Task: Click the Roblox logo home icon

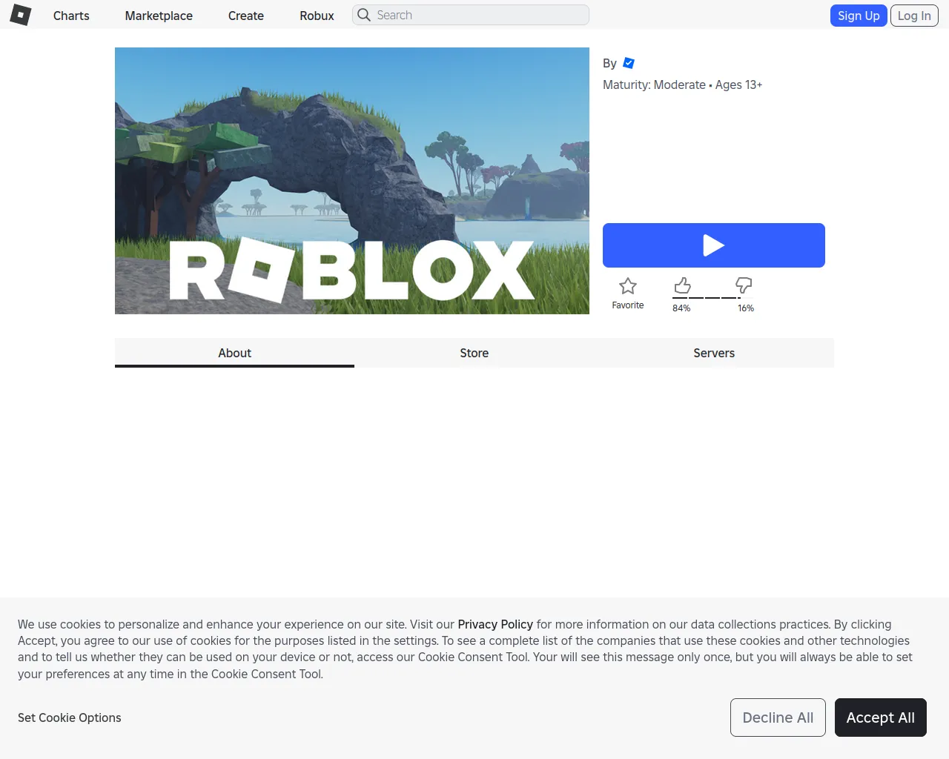Action: pyautogui.click(x=21, y=15)
